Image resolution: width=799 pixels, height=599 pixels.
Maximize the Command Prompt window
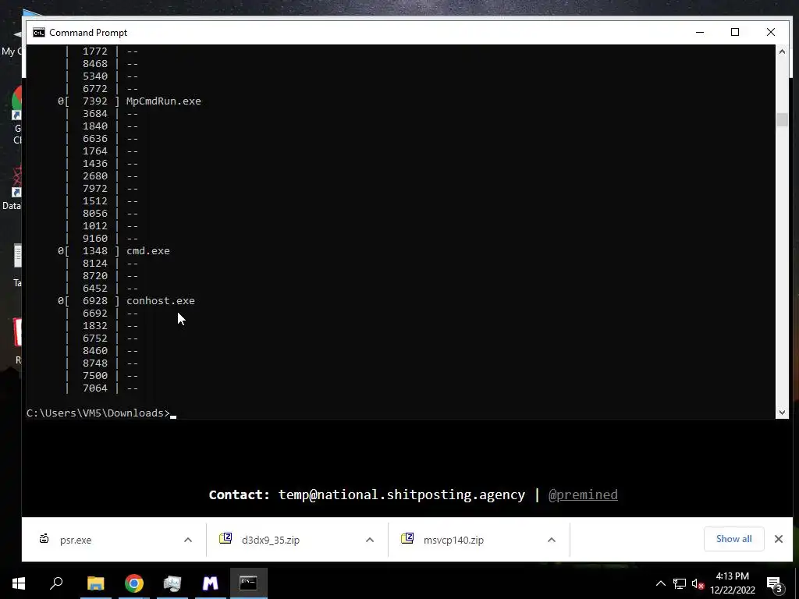(735, 32)
